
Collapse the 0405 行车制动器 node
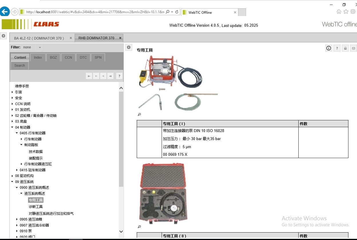[17, 133]
